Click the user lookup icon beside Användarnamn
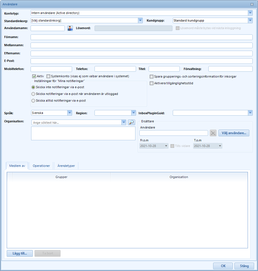Image resolution: width=258 pixels, height=271 pixels. (70, 28)
